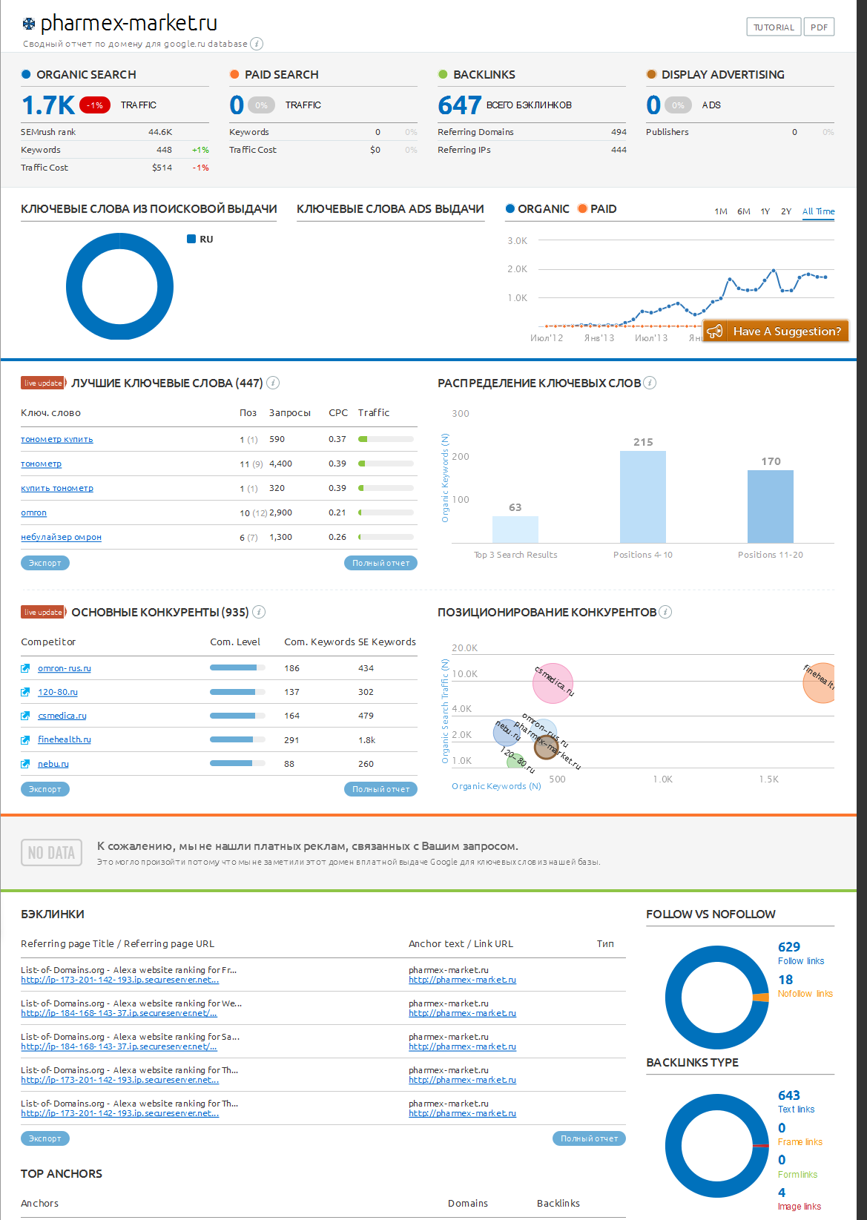Screen dimensions: 867x1220
Task: Select the 1M time range
Action: tap(720, 211)
